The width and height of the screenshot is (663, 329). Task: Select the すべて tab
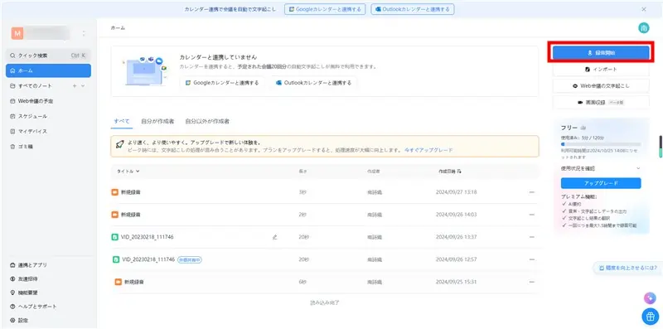point(122,121)
